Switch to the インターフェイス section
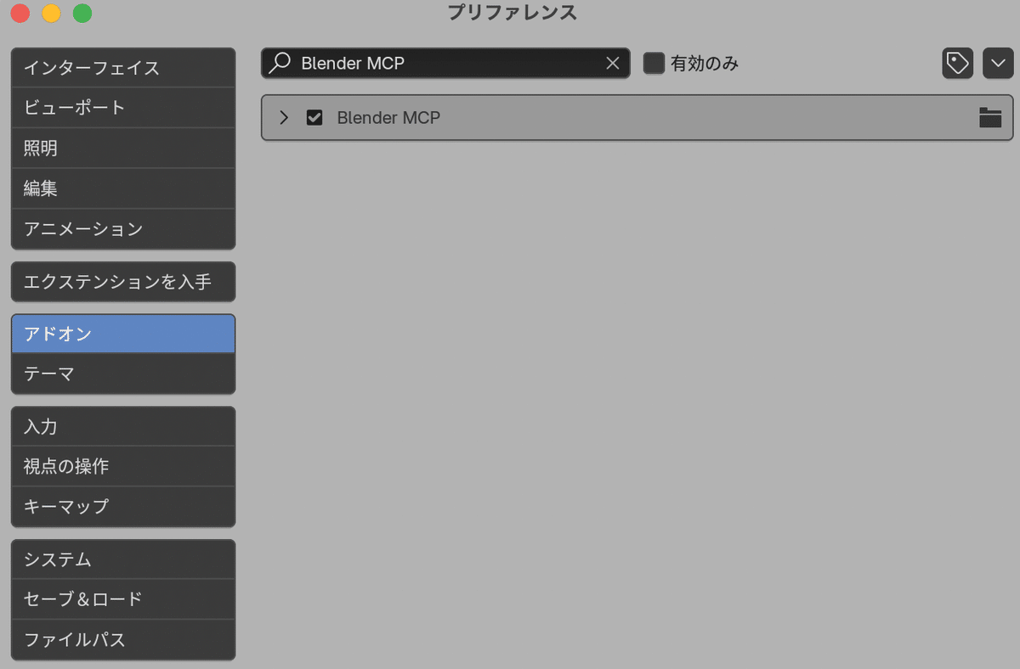 [123, 67]
